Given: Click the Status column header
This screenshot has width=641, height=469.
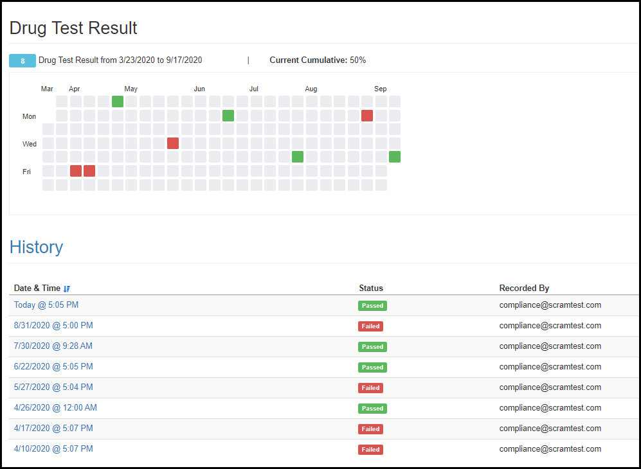Looking at the screenshot, I should tap(371, 288).
